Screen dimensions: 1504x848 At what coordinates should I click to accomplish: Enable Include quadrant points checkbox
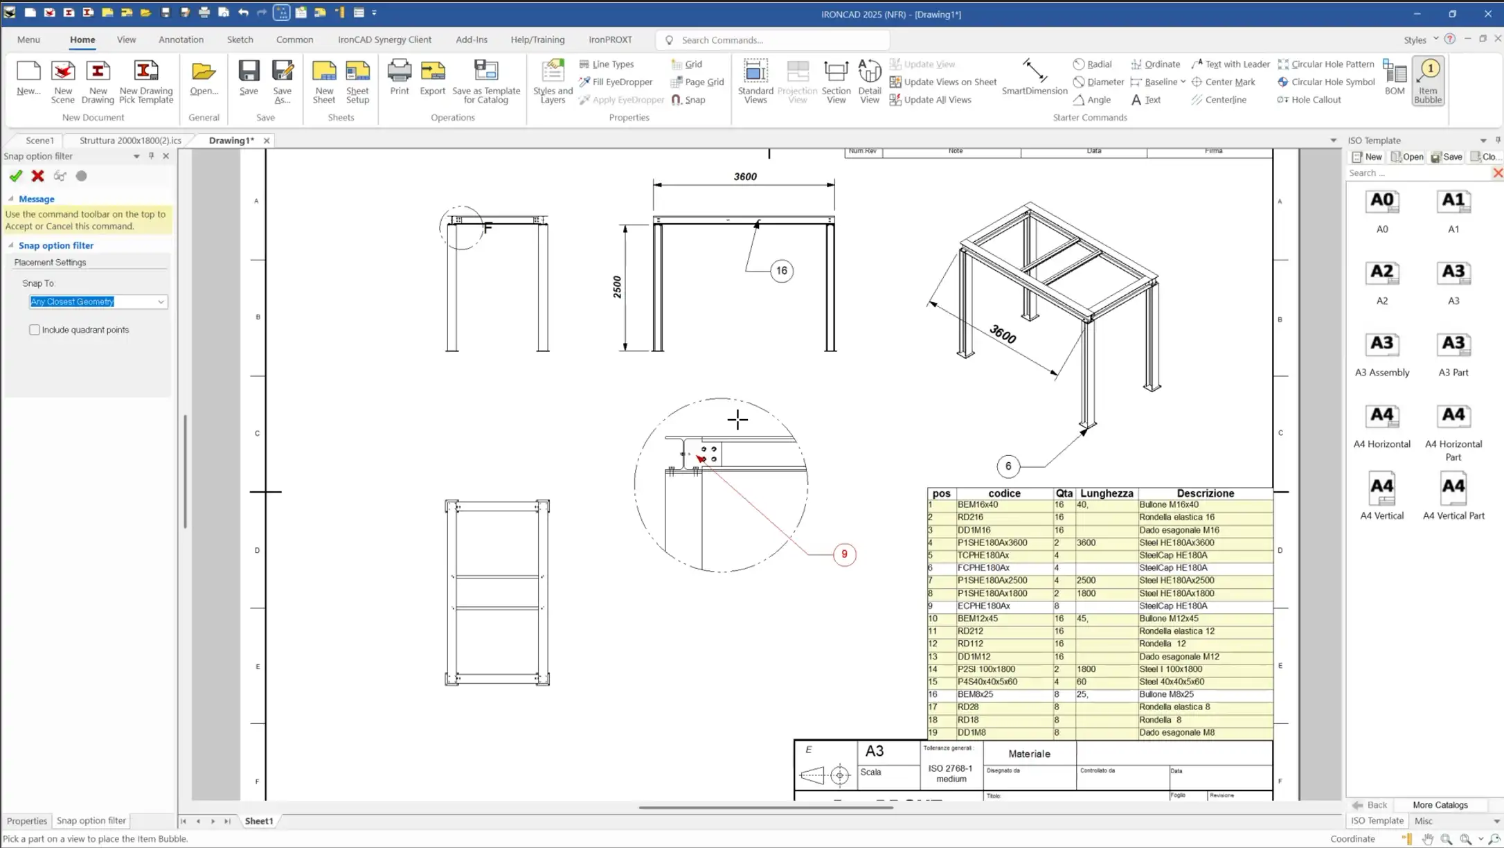tap(35, 330)
